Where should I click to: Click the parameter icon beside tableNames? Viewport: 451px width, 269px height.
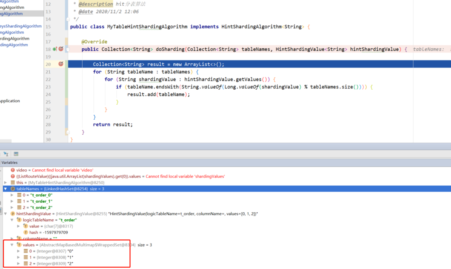tap(13, 189)
